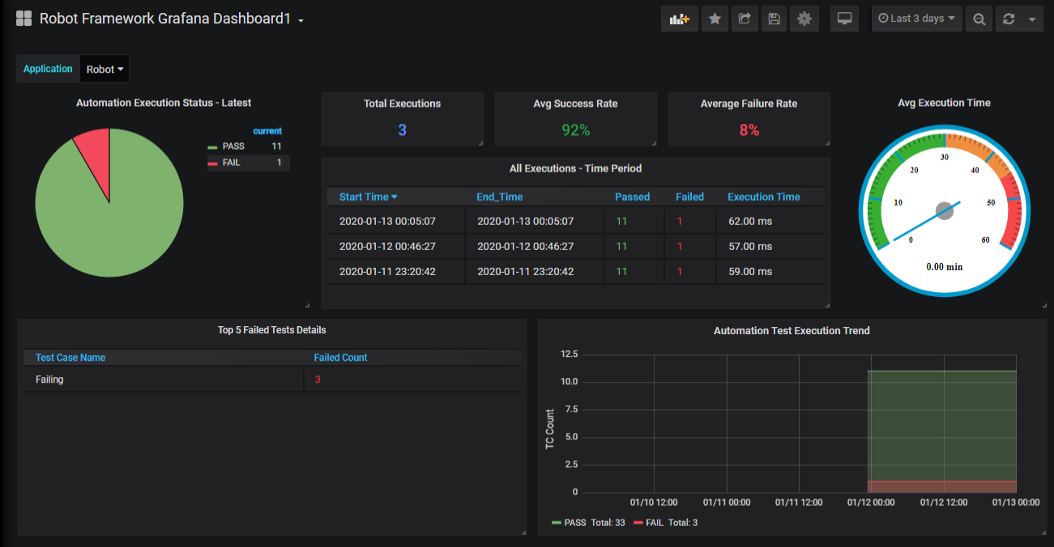Open Automation Test Execution Trend panel menu
Screen dimensions: 1054x547
coord(791,330)
